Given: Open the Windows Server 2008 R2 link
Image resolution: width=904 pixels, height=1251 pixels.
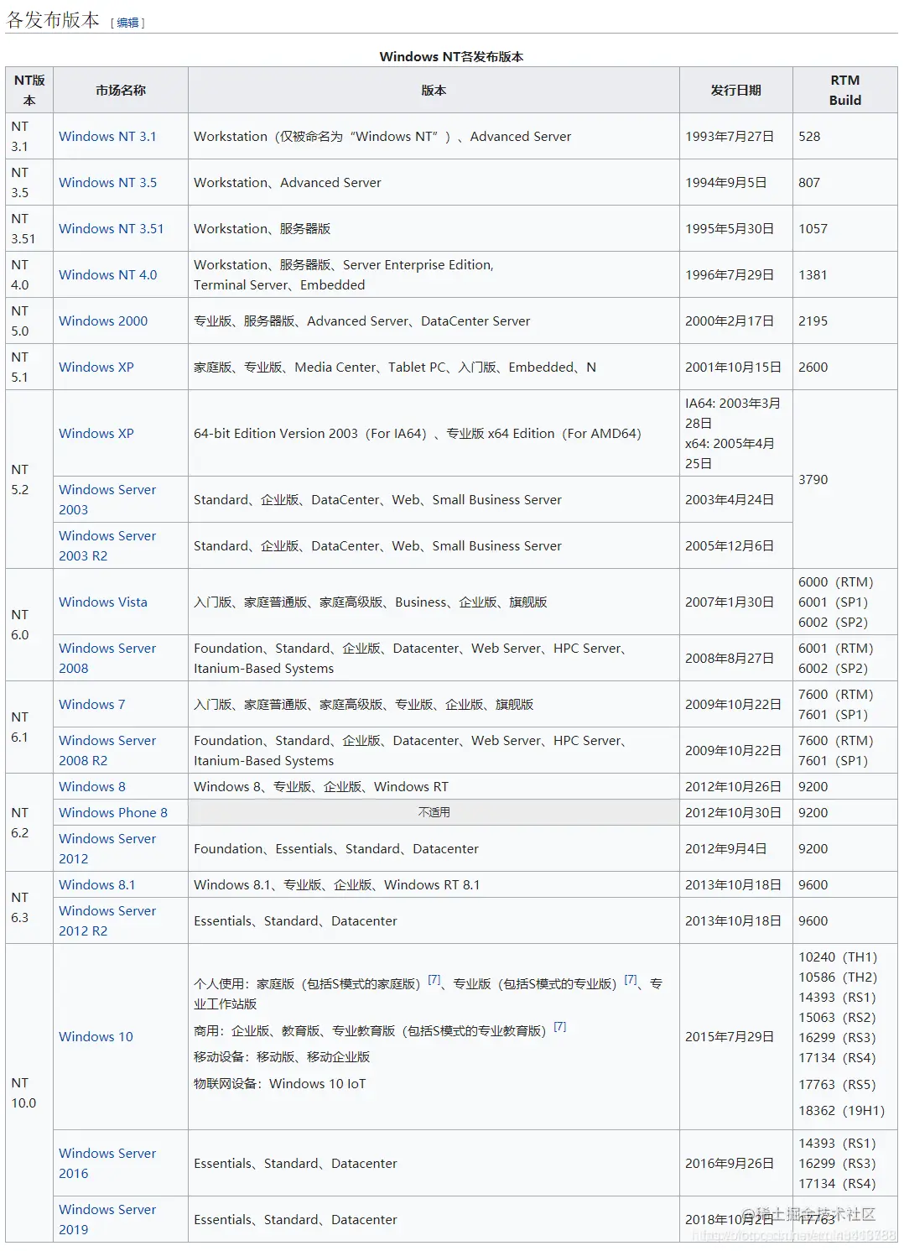Looking at the screenshot, I should pos(107,750).
